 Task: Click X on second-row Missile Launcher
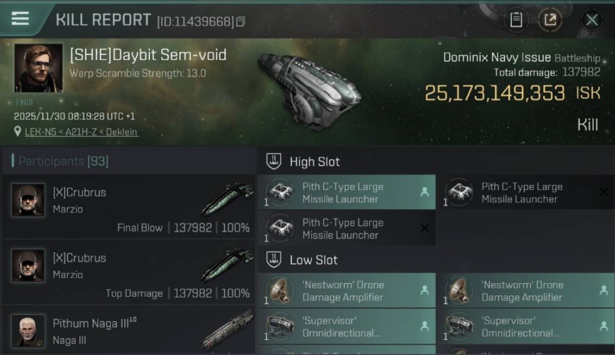pos(424,228)
